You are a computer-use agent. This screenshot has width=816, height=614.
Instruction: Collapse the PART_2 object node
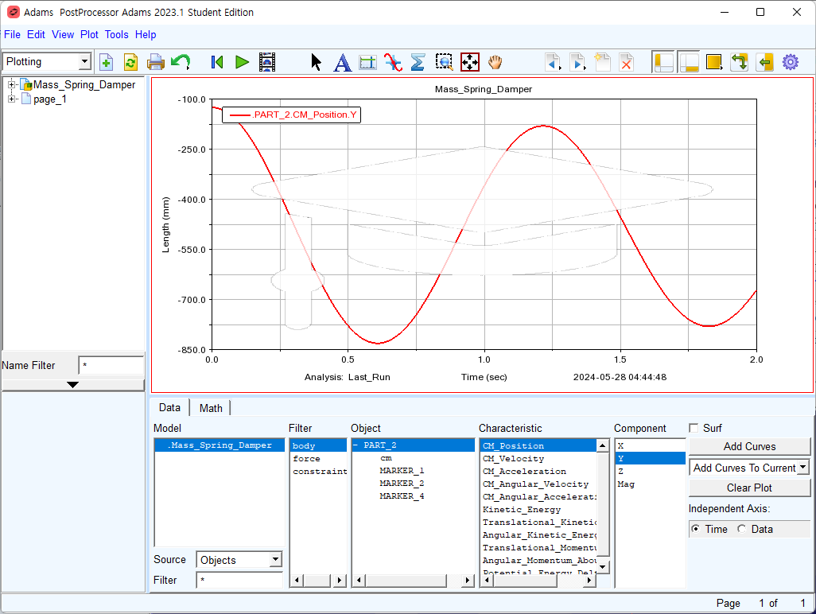pyautogui.click(x=356, y=445)
